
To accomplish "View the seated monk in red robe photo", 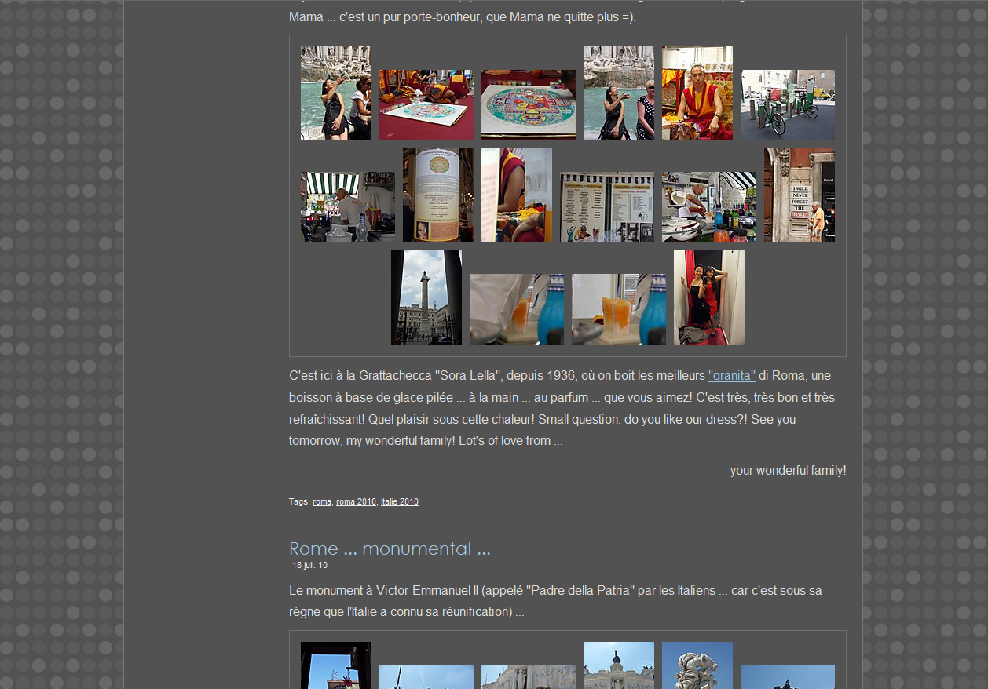I will tap(697, 93).
